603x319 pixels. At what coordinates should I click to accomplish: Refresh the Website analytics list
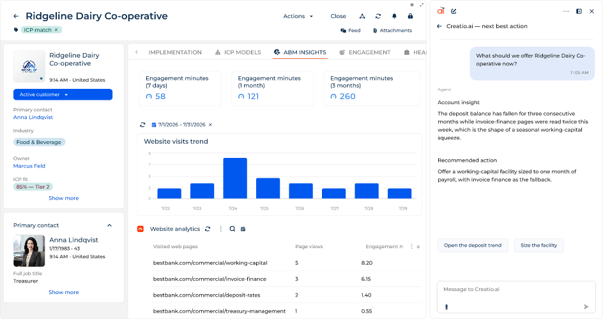click(x=208, y=229)
